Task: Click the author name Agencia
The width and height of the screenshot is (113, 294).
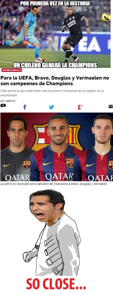Action: click(10, 101)
